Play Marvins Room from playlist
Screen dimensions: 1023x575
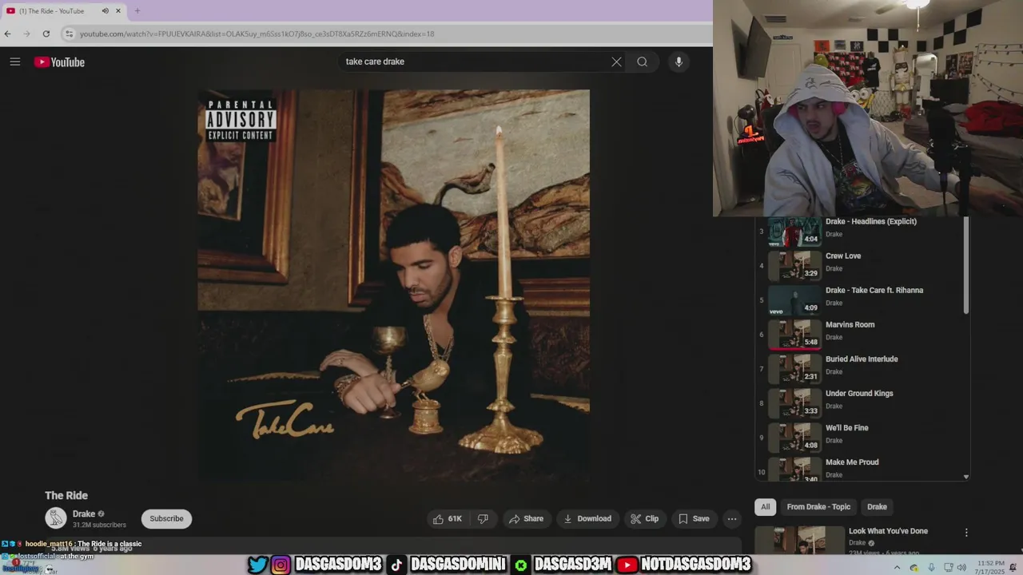(850, 324)
